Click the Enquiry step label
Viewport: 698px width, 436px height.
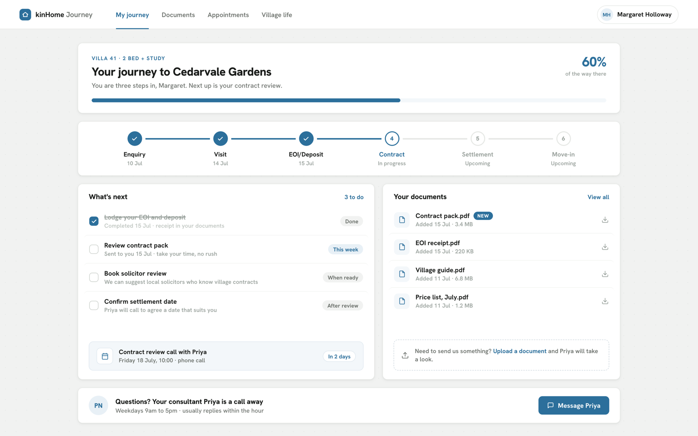[x=134, y=154]
